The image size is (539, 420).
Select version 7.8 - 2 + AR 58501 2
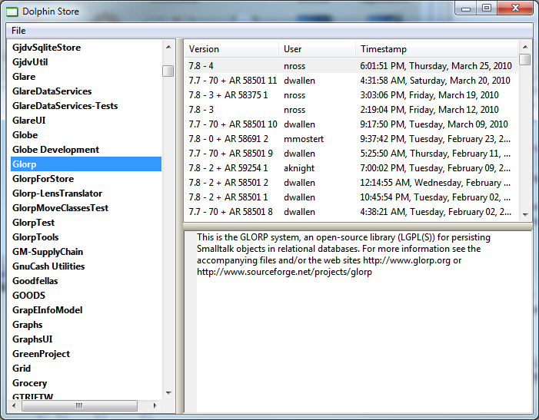(351, 183)
